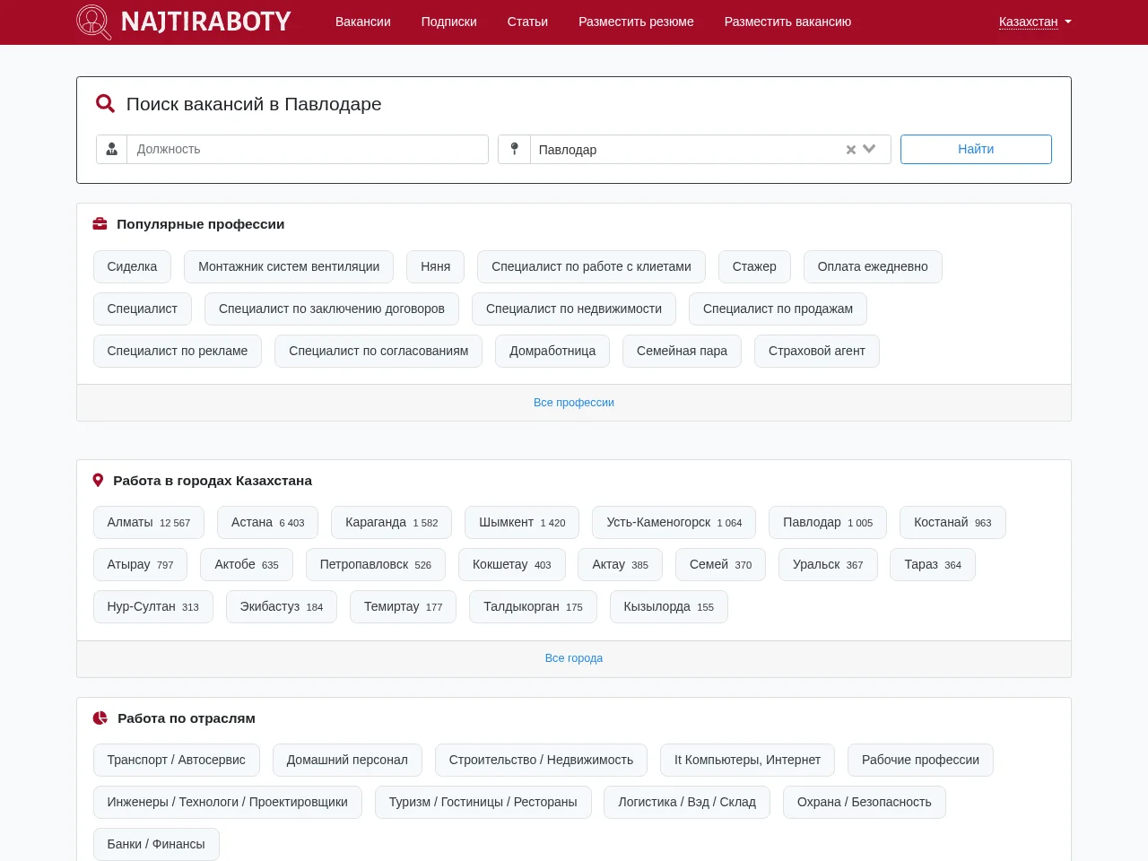Select Монтажник систем вентиляции profession
This screenshot has height=861, width=1148.
[289, 266]
